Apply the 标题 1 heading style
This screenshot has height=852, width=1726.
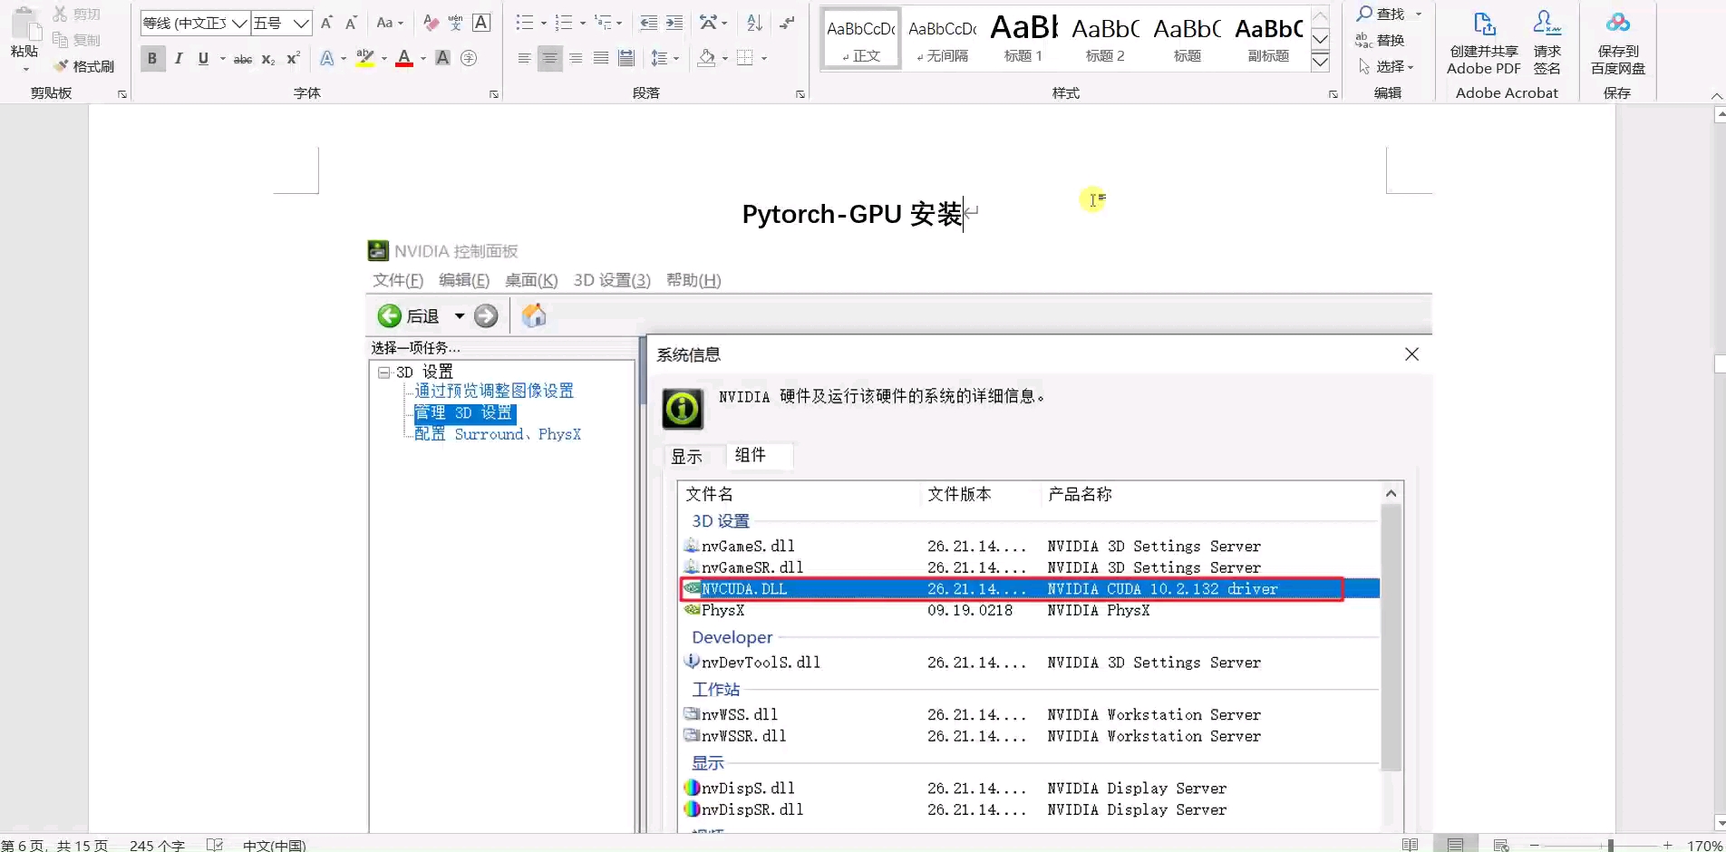[1023, 38]
